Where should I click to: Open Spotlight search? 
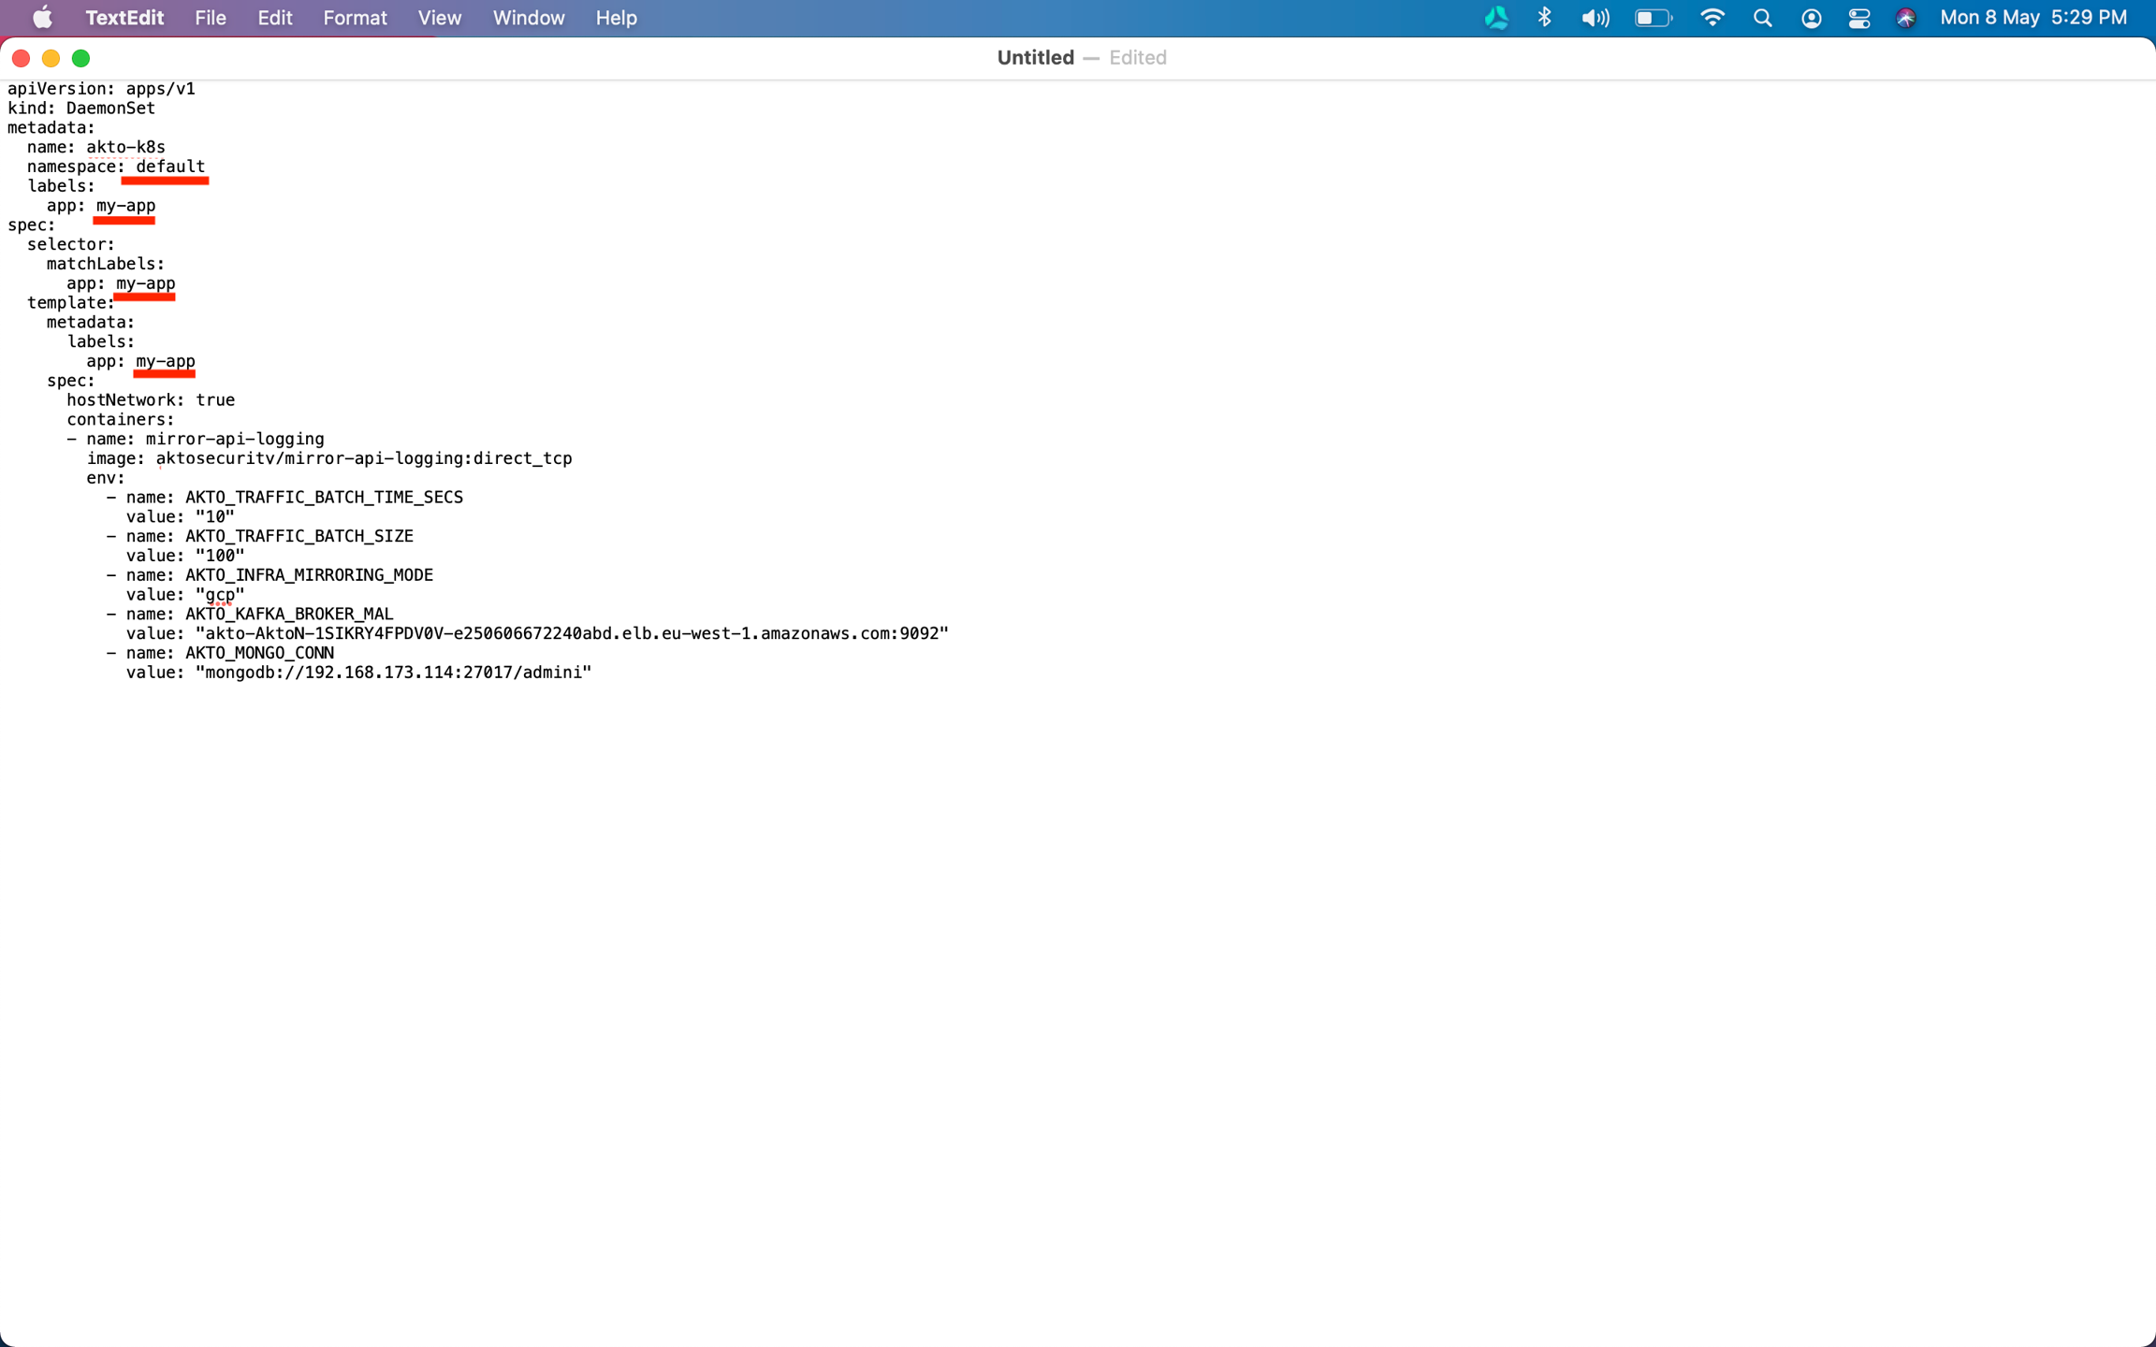1763,18
